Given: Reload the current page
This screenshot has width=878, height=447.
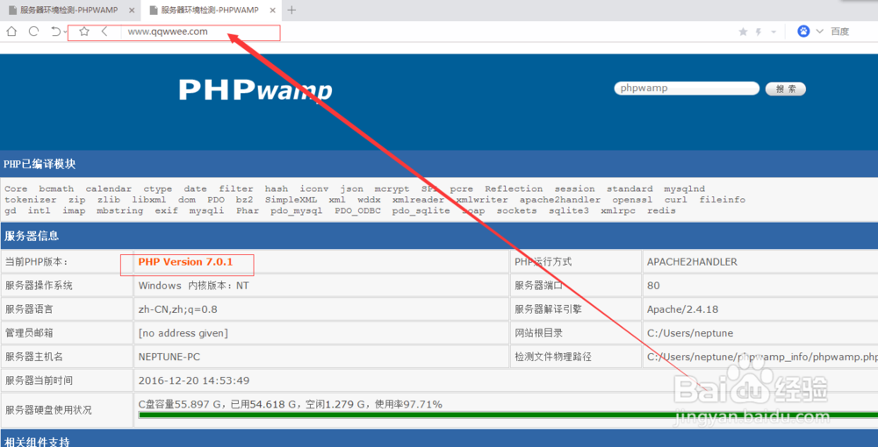Looking at the screenshot, I should [x=33, y=32].
